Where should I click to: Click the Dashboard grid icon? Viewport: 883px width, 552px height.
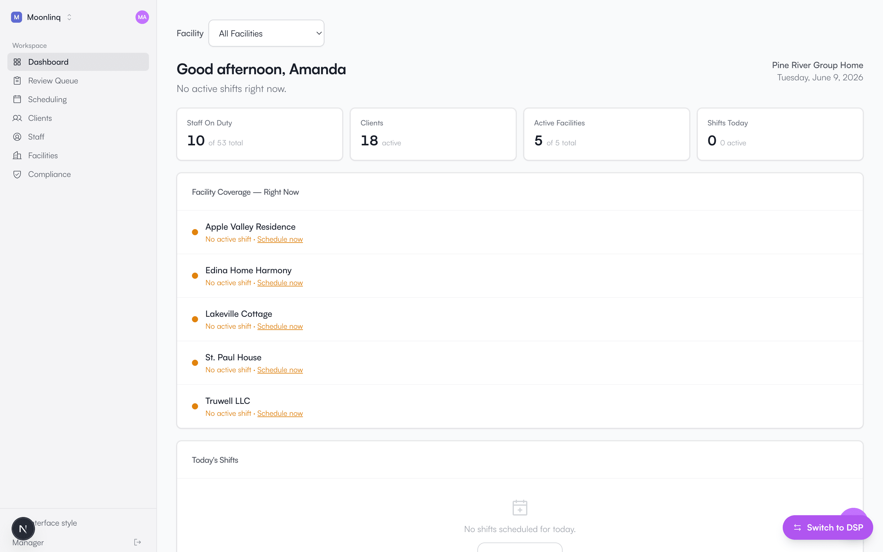pos(17,62)
